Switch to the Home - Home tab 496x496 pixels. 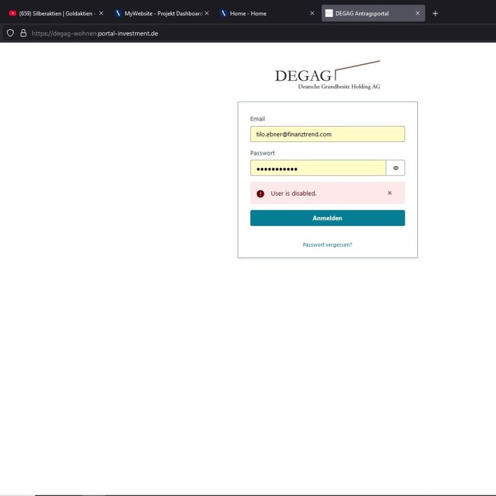[x=267, y=14]
